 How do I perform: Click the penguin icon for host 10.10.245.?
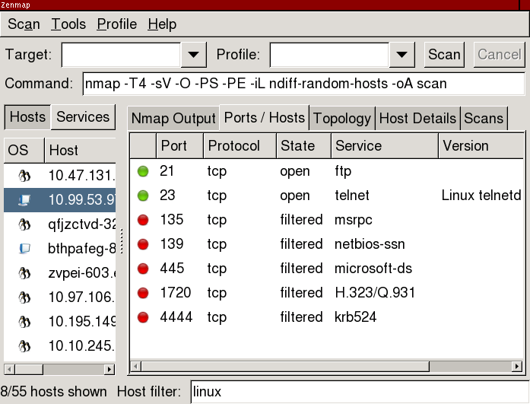pyautogui.click(x=24, y=346)
